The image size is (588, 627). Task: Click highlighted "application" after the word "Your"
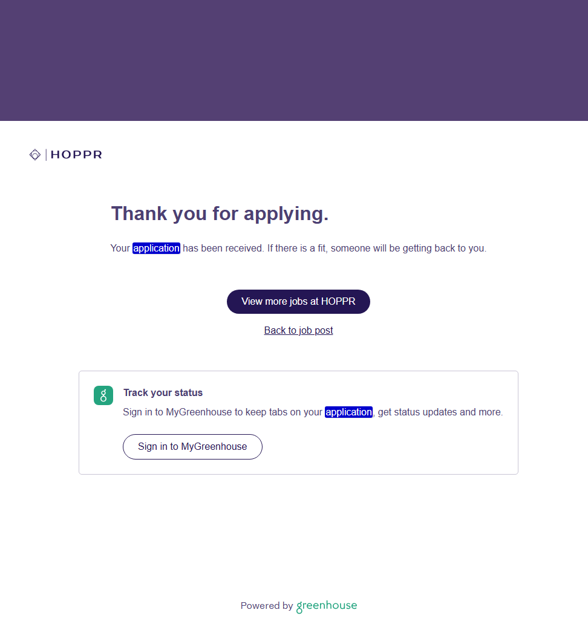156,249
